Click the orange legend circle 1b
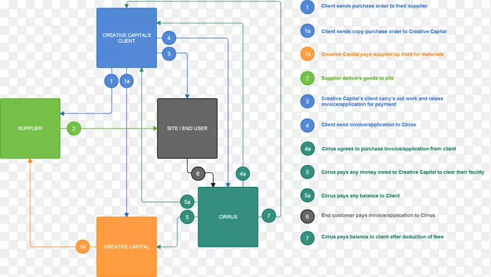491x277 pixels. click(307, 54)
